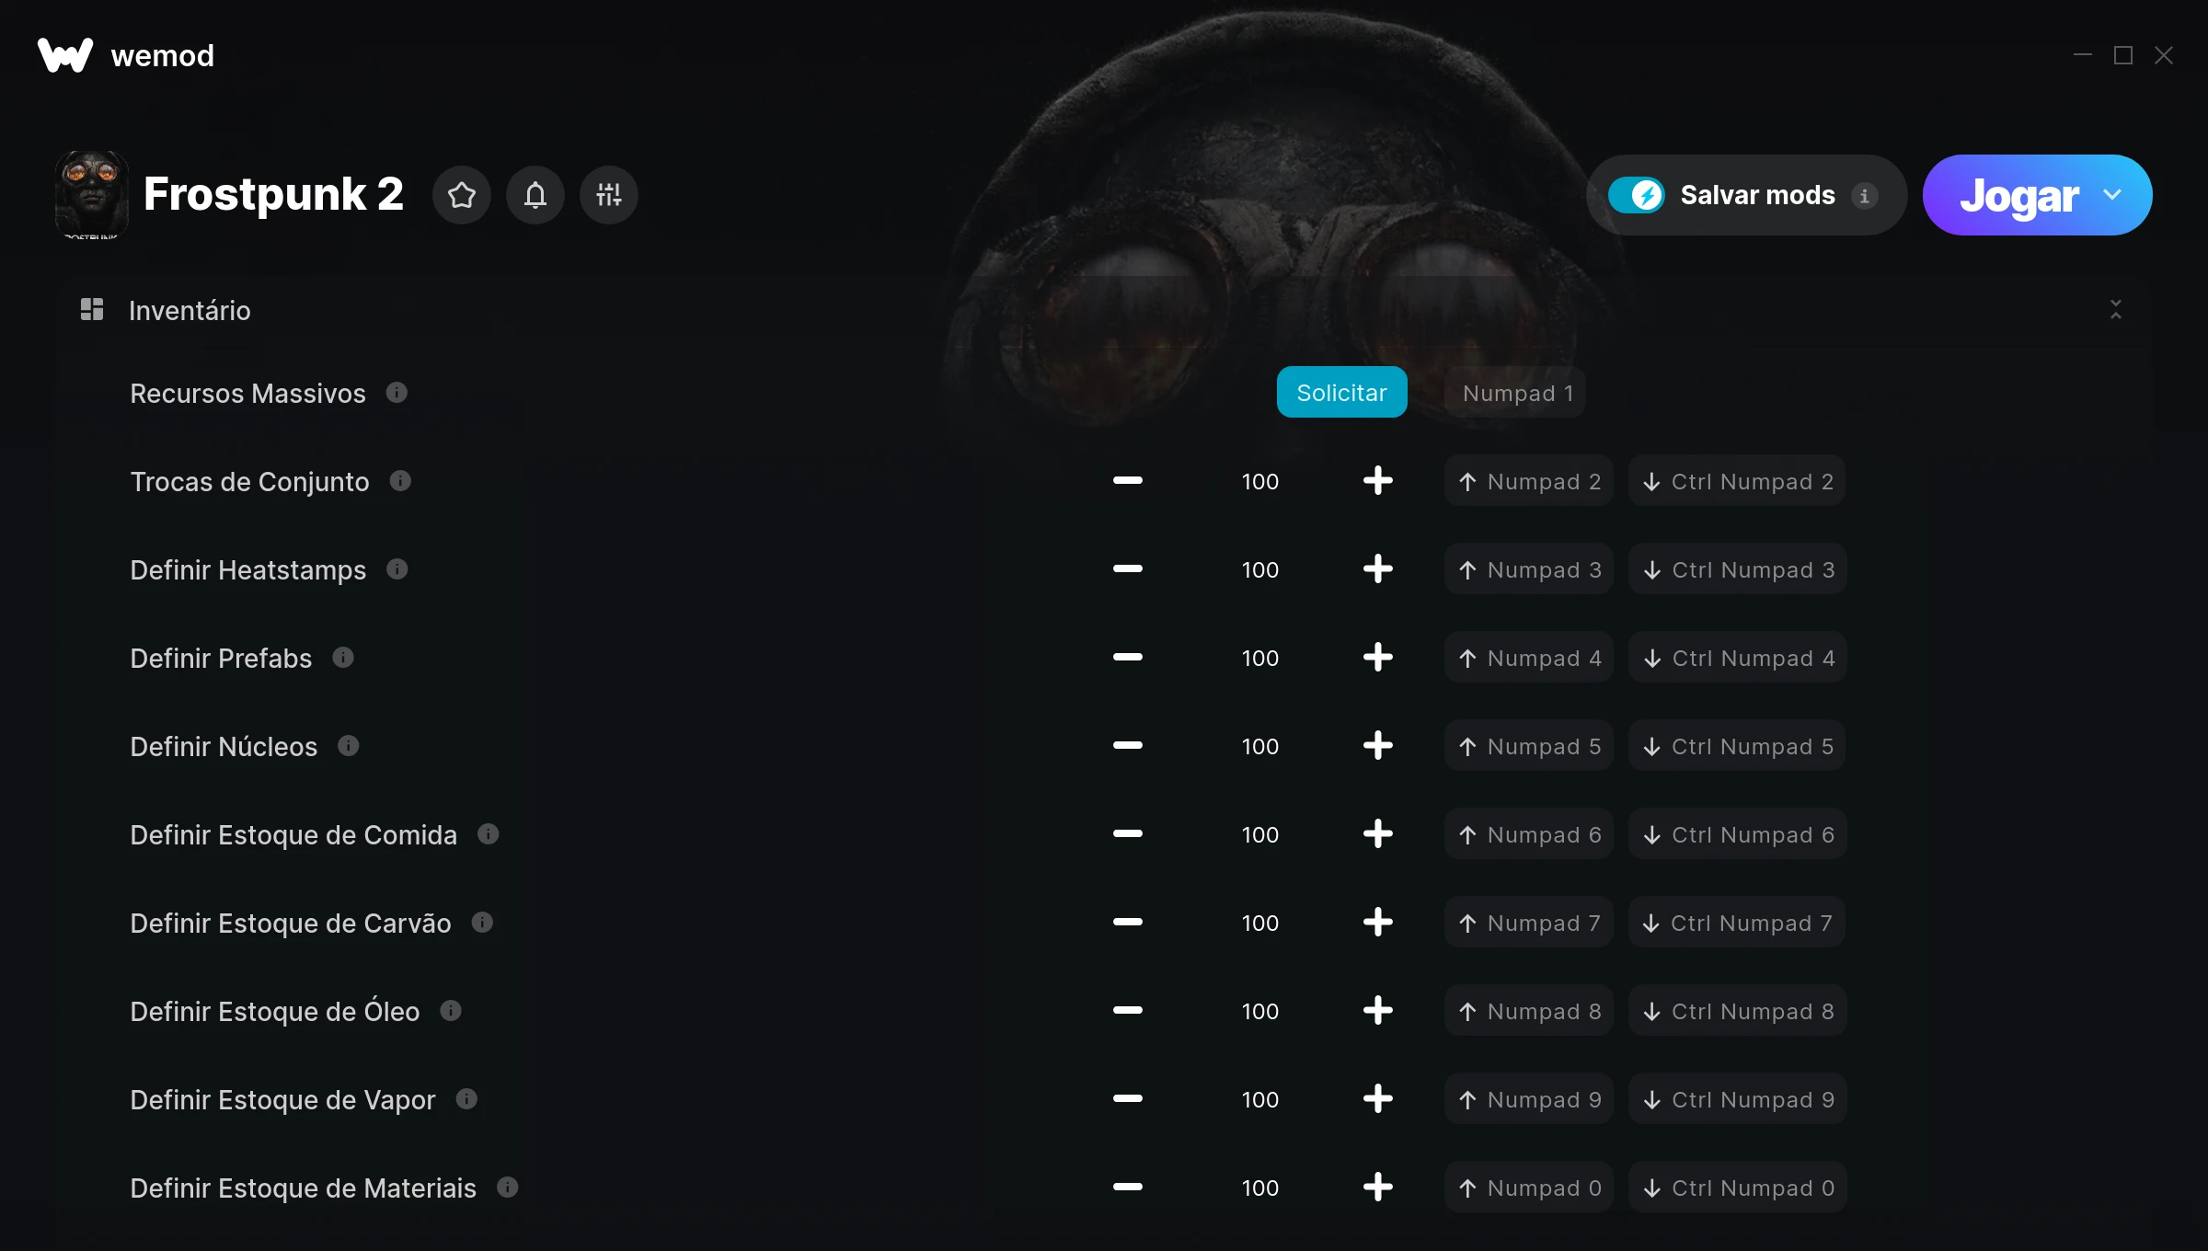Viewport: 2208px width, 1251px height.
Task: Decrease the Definir Prefabs value
Action: [1127, 658]
